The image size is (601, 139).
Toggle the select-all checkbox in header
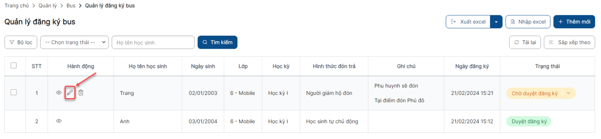coord(14,66)
